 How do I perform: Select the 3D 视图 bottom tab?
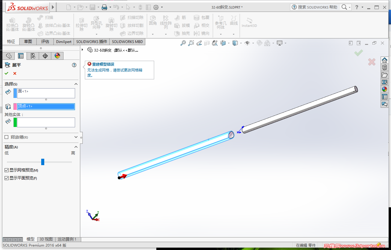[46, 239]
